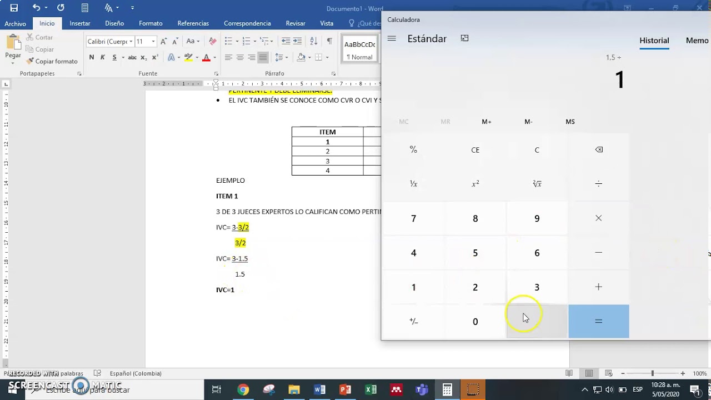Click the Calculator reciprocal 1/x key
The width and height of the screenshot is (711, 400).
[x=414, y=184]
